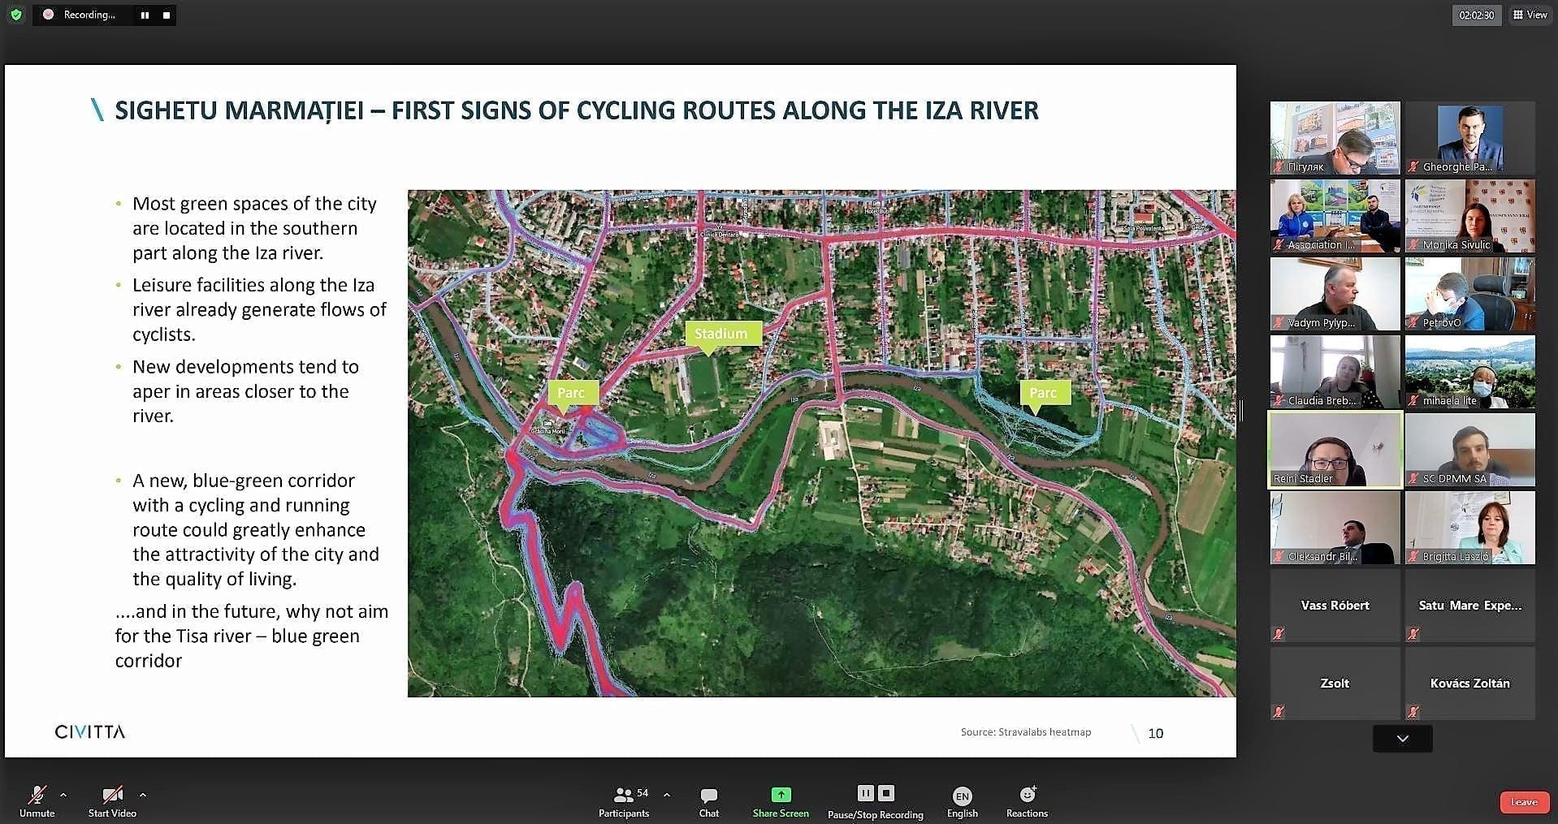Select Association participant video tile
The width and height of the screenshot is (1558, 824).
1335,215
